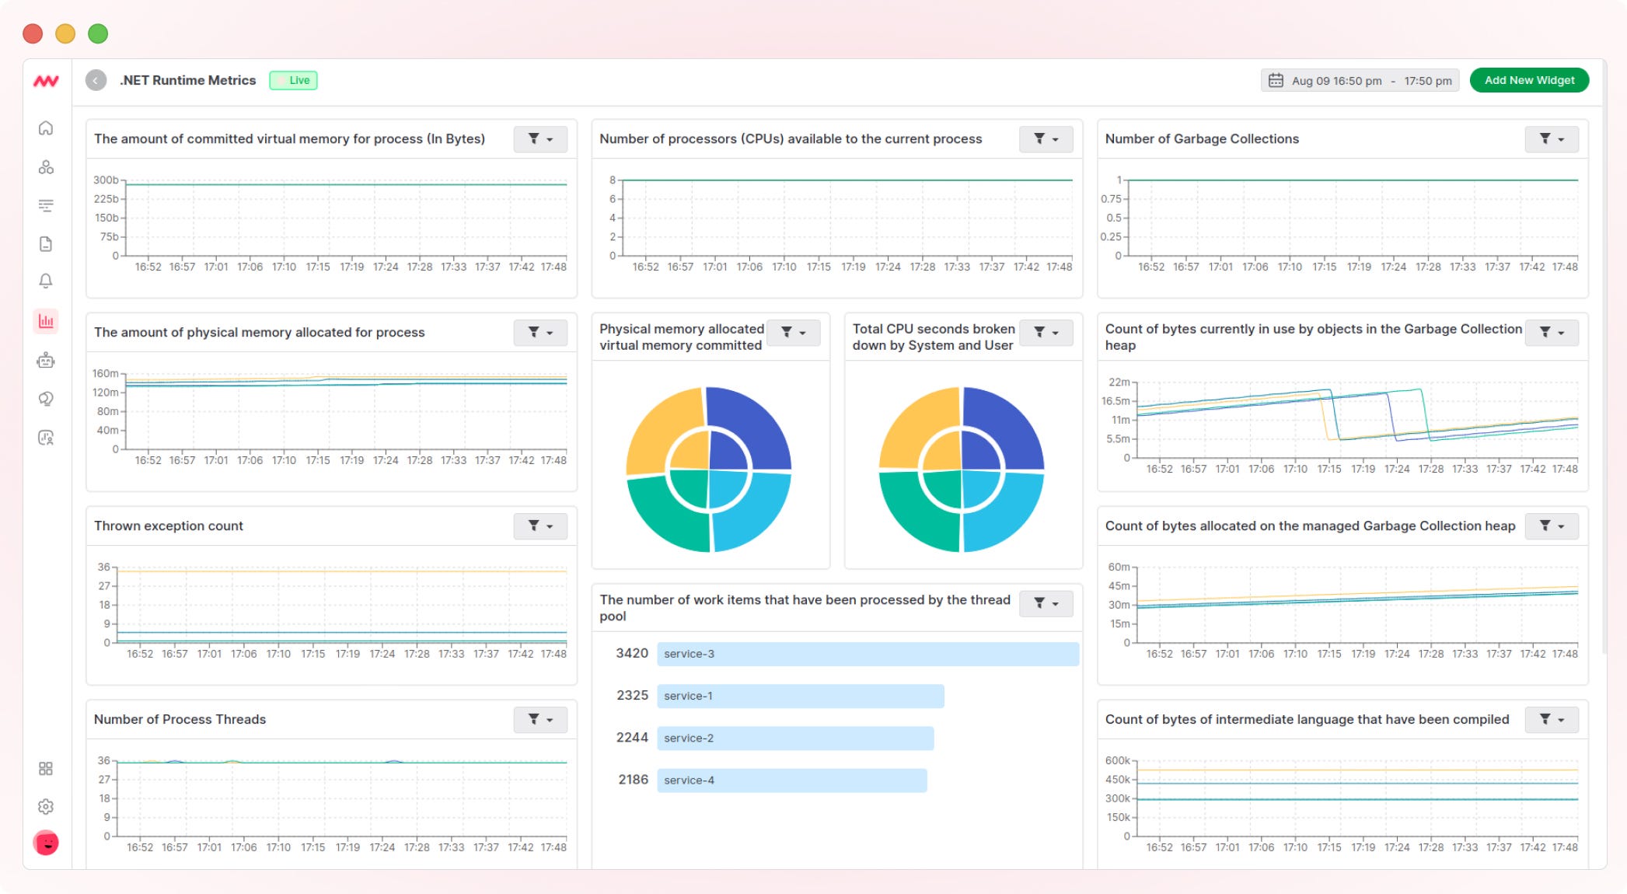Open the grid apps sidebar icon

coord(46,768)
